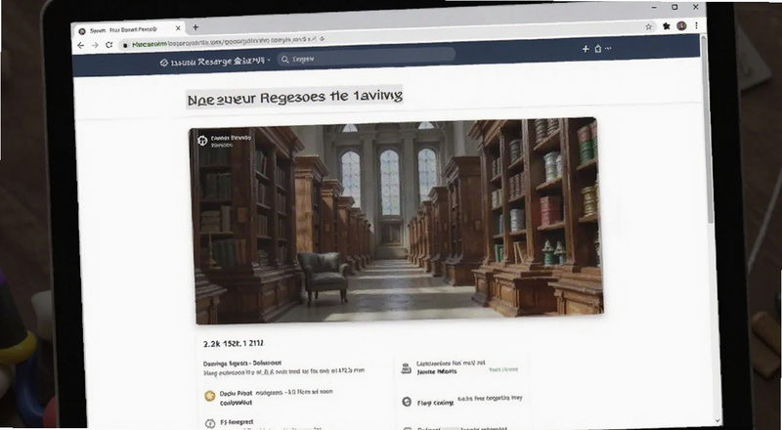Open the browser three-dot menu

tap(696, 25)
